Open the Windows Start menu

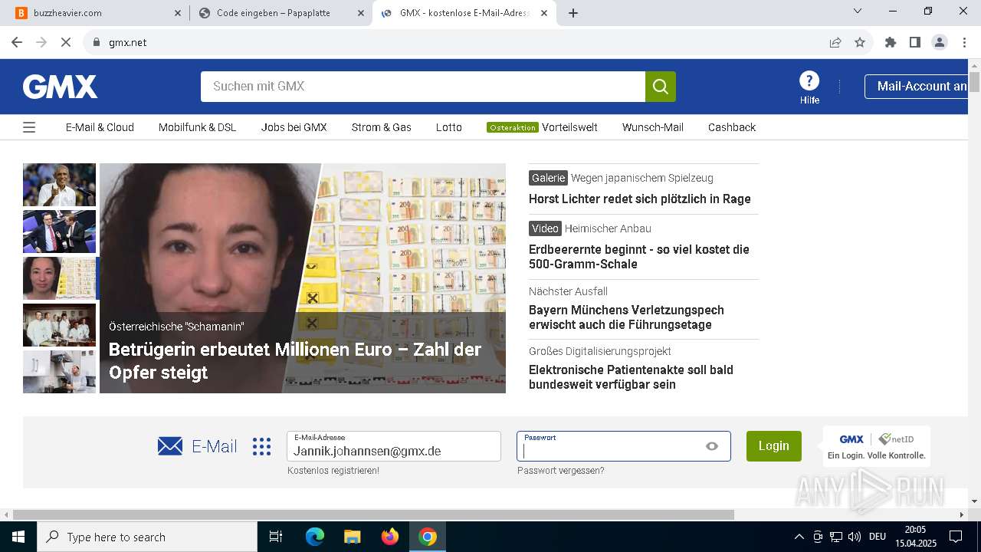[18, 537]
